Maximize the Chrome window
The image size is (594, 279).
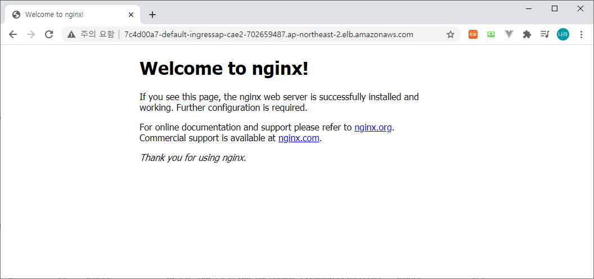pyautogui.click(x=555, y=9)
